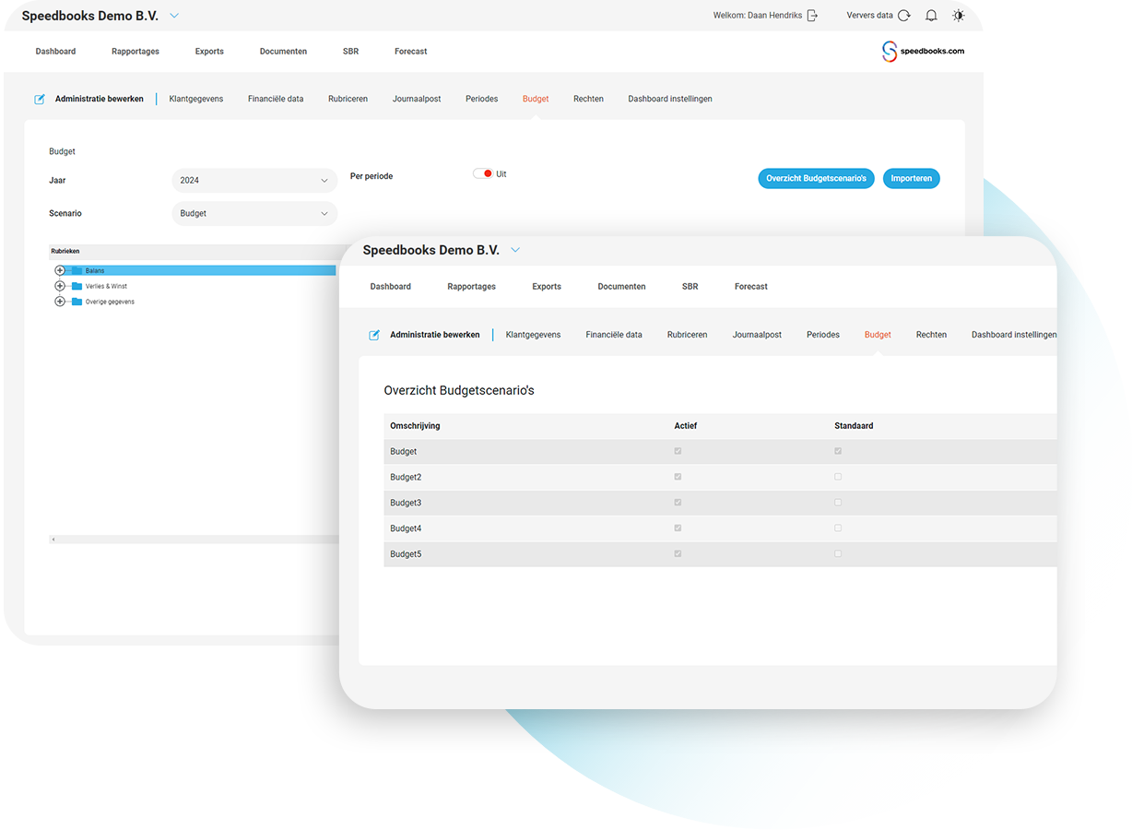Open Documenten menu in the back window

[x=283, y=52]
